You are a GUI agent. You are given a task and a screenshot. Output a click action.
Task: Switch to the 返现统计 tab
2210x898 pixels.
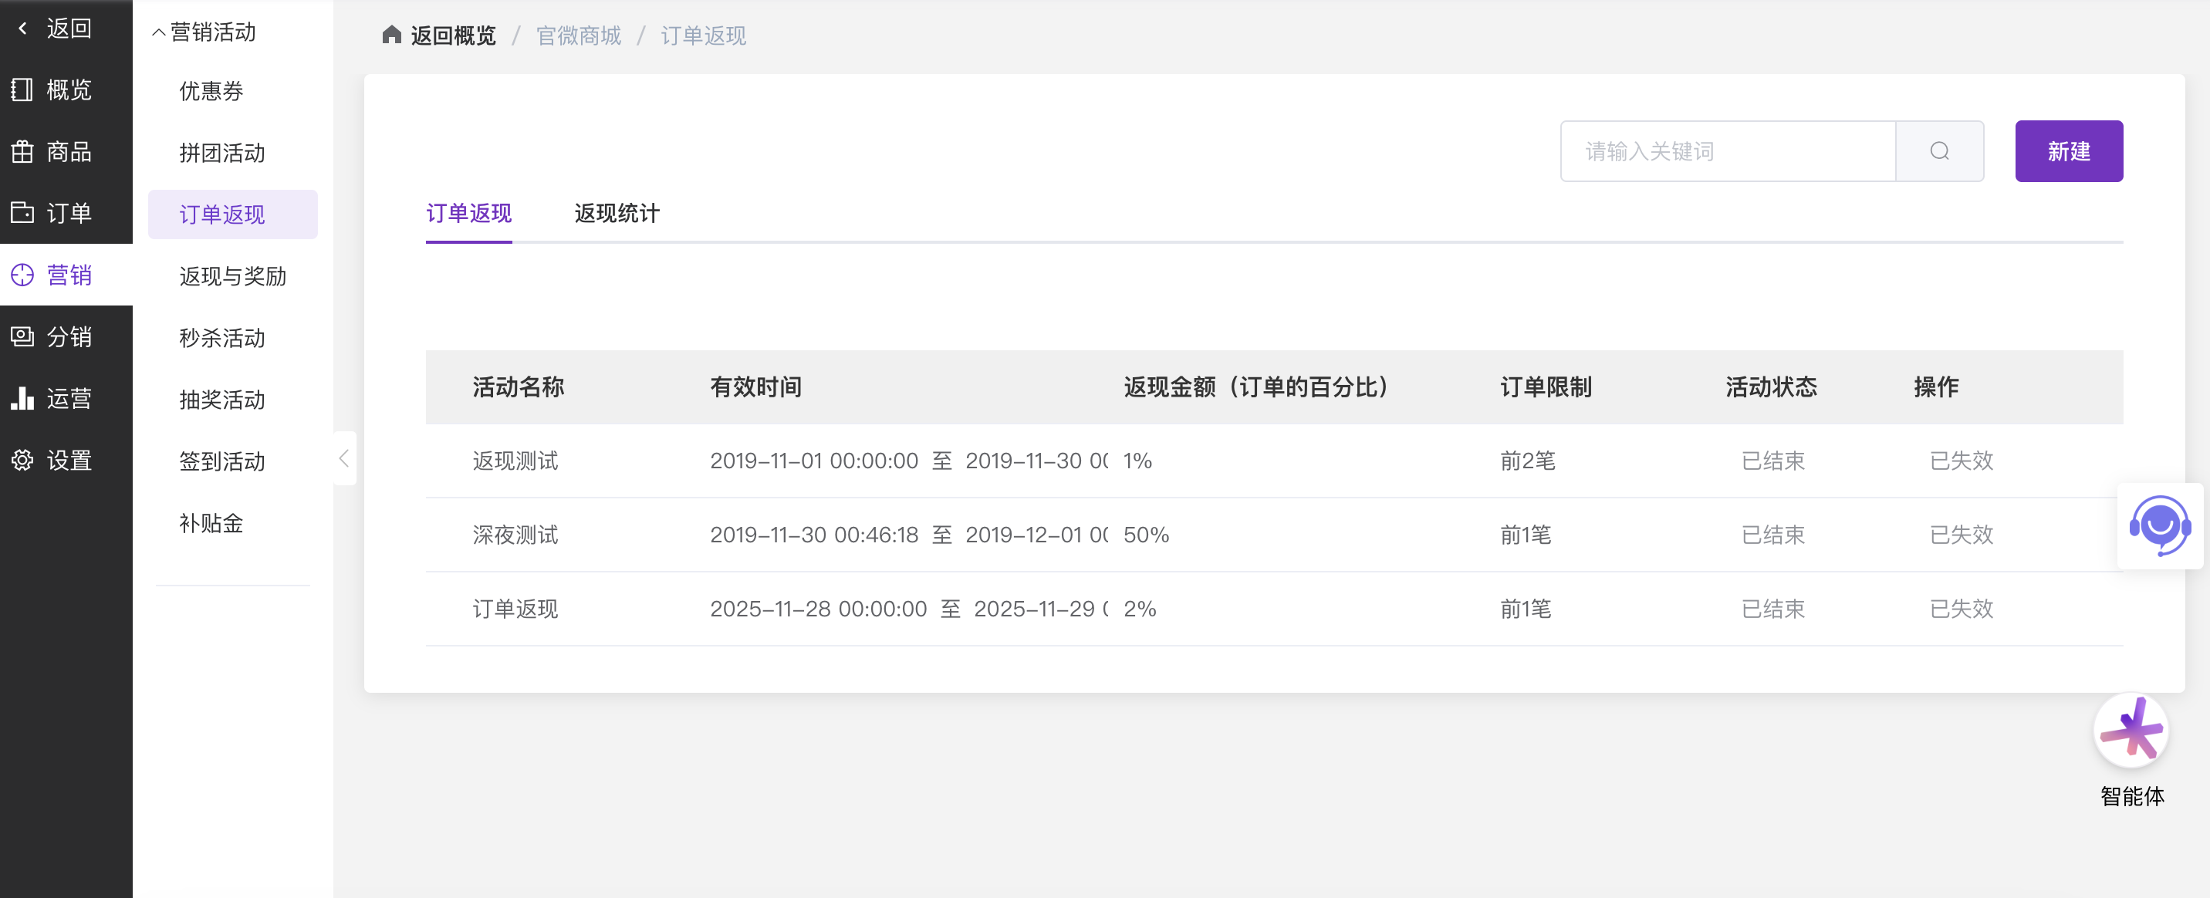point(617,213)
